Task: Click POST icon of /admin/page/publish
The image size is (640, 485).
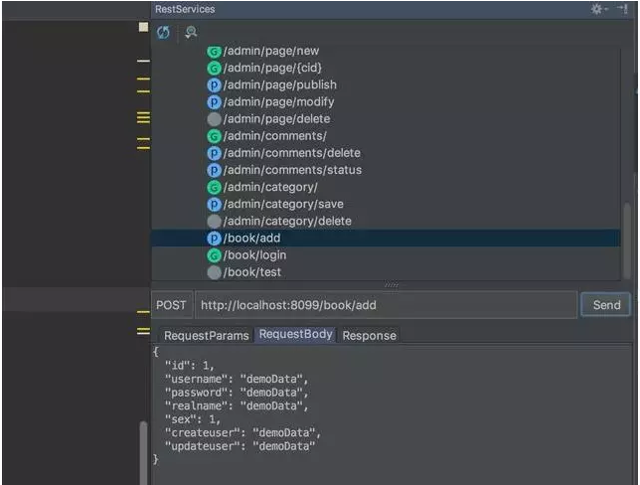Action: (x=214, y=84)
